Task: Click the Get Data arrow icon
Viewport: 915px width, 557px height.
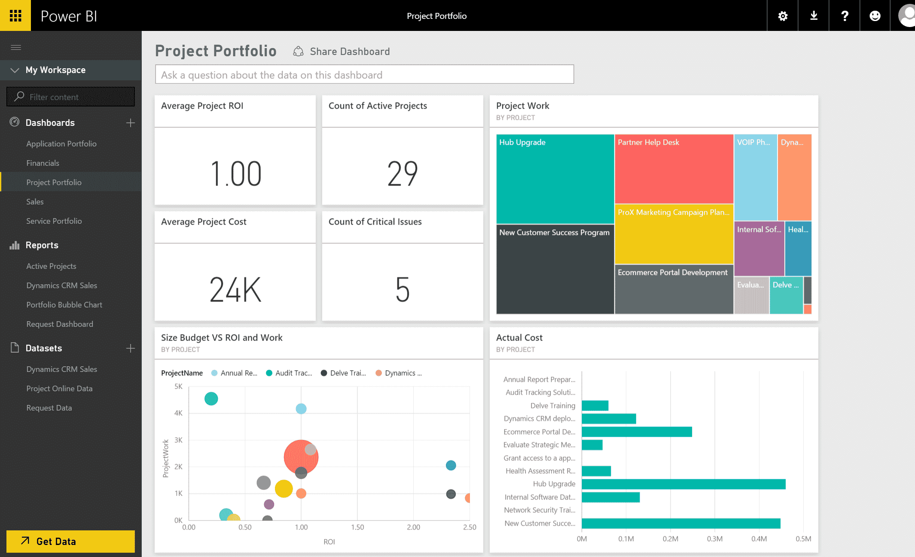Action: (25, 541)
